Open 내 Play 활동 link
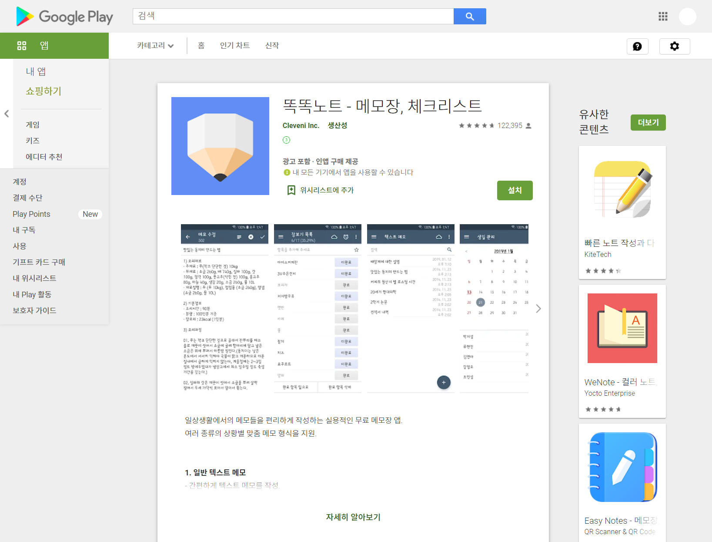 [32, 294]
